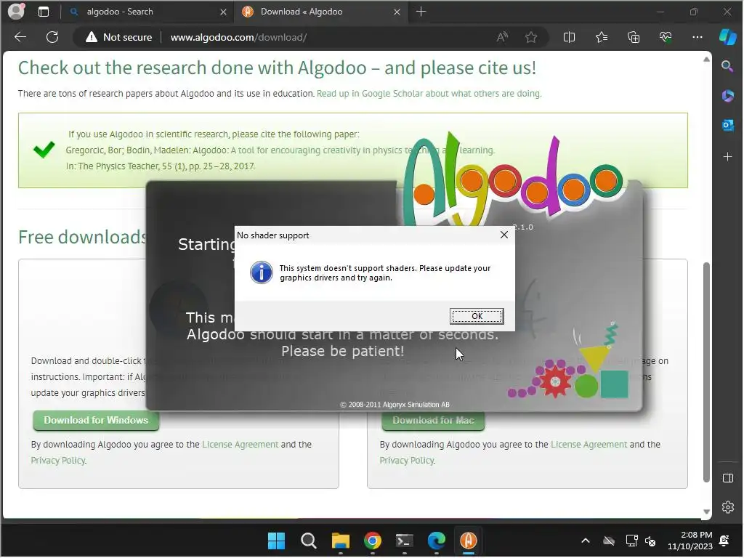Click the address bar URL
Image resolution: width=744 pixels, height=558 pixels.
(x=238, y=37)
